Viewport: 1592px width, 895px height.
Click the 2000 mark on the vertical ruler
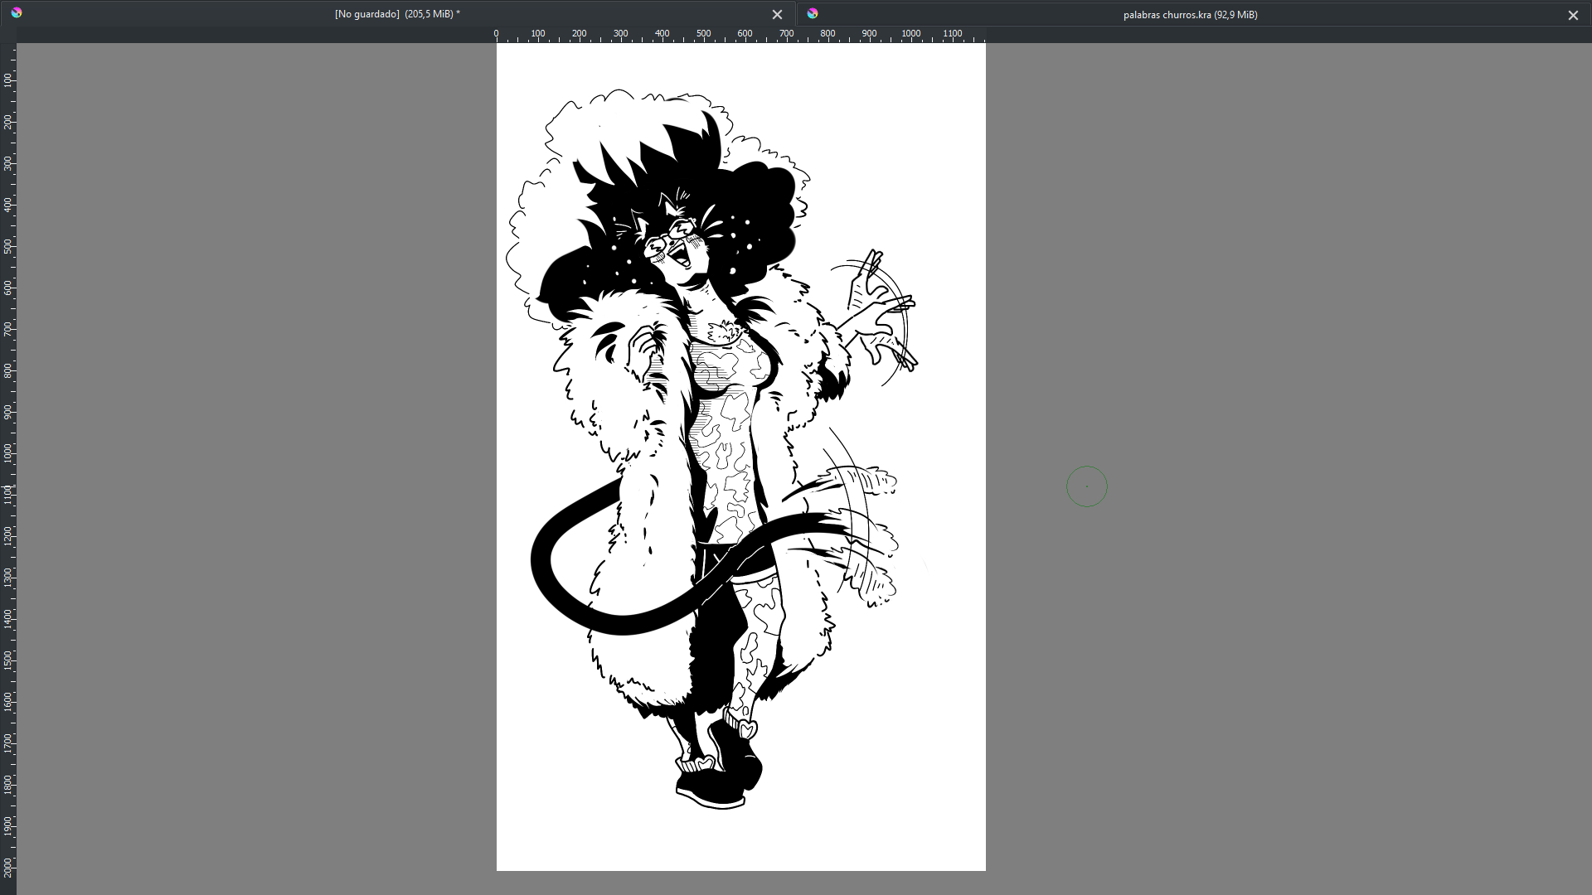click(x=8, y=868)
